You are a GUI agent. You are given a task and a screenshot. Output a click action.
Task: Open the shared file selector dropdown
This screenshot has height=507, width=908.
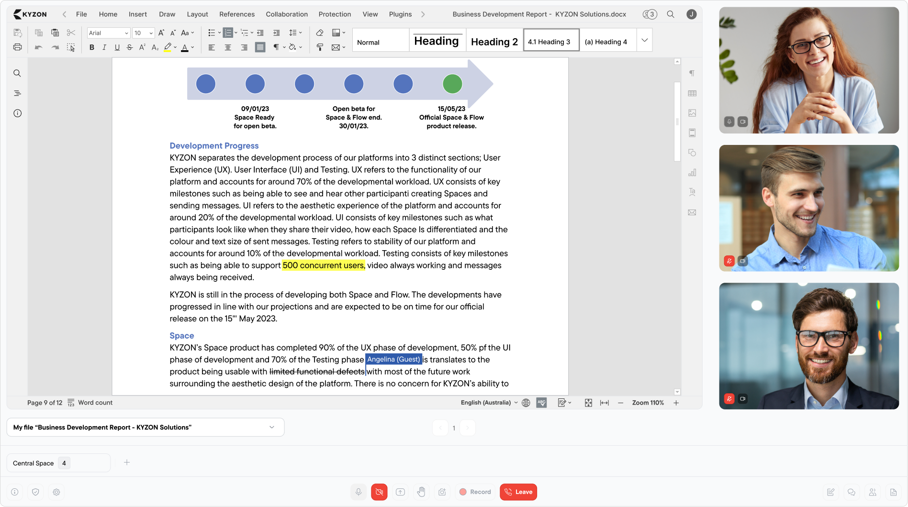pos(146,427)
